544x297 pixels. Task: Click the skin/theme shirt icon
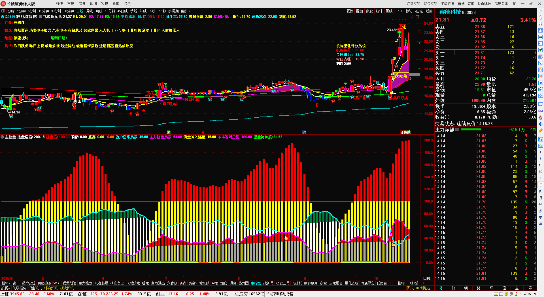pos(514,4)
